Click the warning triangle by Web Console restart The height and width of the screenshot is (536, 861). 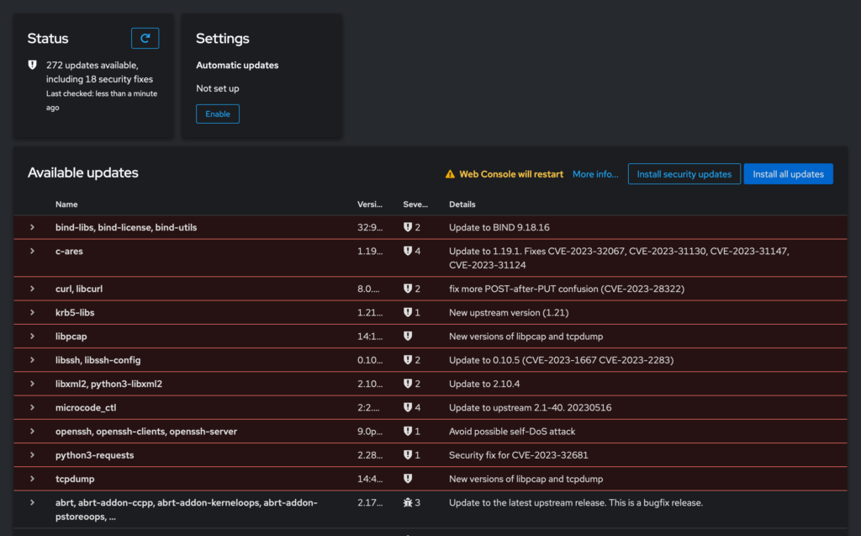coord(450,174)
